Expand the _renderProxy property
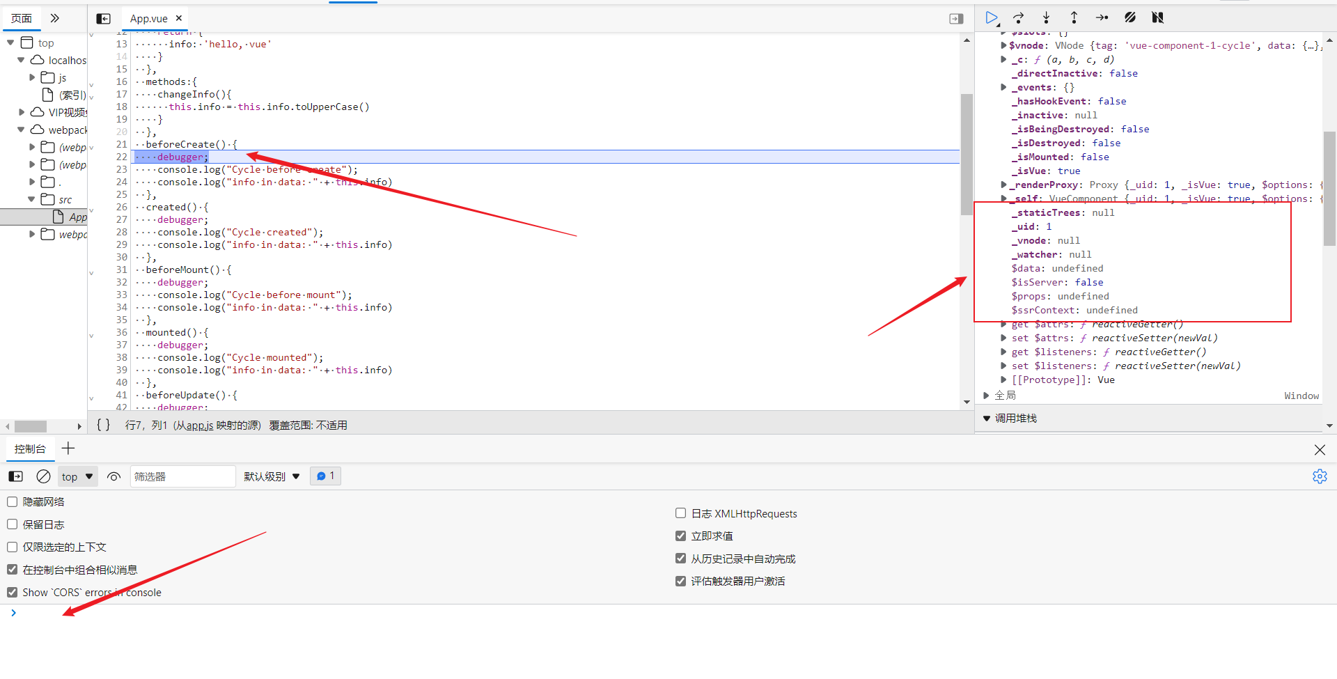This screenshot has height=679, width=1337. click(1003, 185)
